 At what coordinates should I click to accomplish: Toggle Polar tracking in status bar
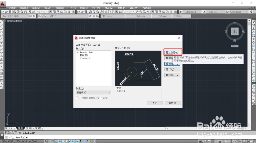click(60, 141)
